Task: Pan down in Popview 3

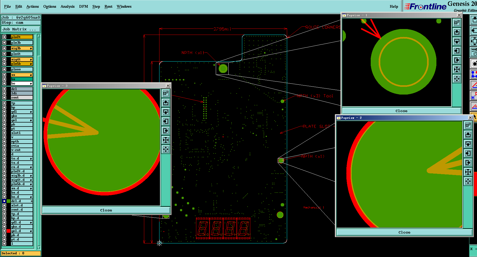Action: click(x=166, y=112)
